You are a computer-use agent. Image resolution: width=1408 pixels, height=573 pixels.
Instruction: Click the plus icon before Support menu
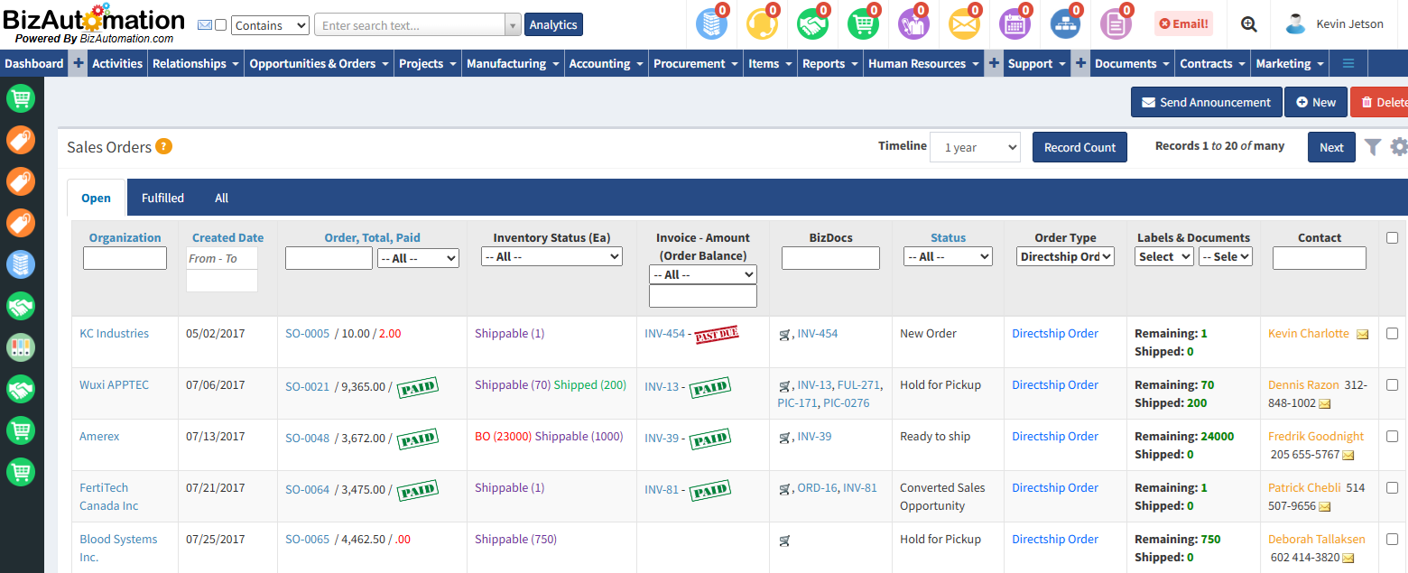pyautogui.click(x=994, y=63)
